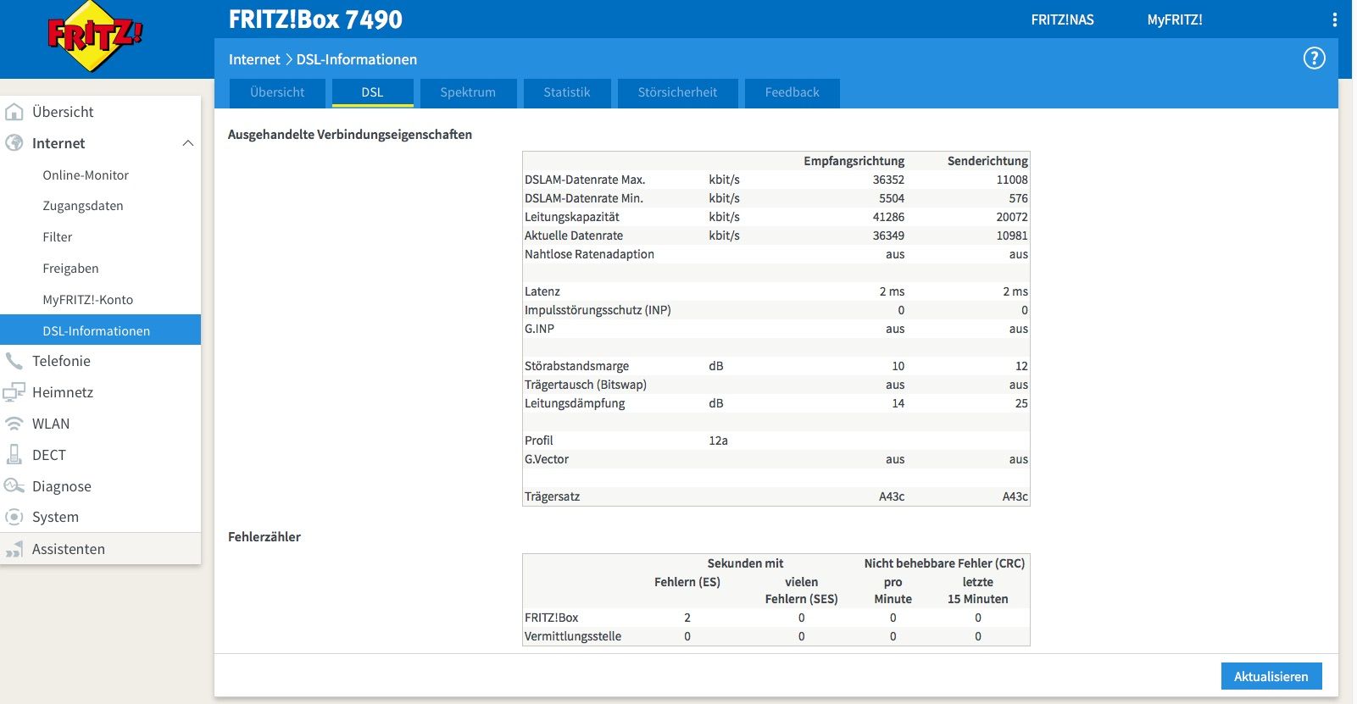Viewport: 1357px width, 704px height.
Task: Click the G.Vector row label
Action: click(x=547, y=459)
